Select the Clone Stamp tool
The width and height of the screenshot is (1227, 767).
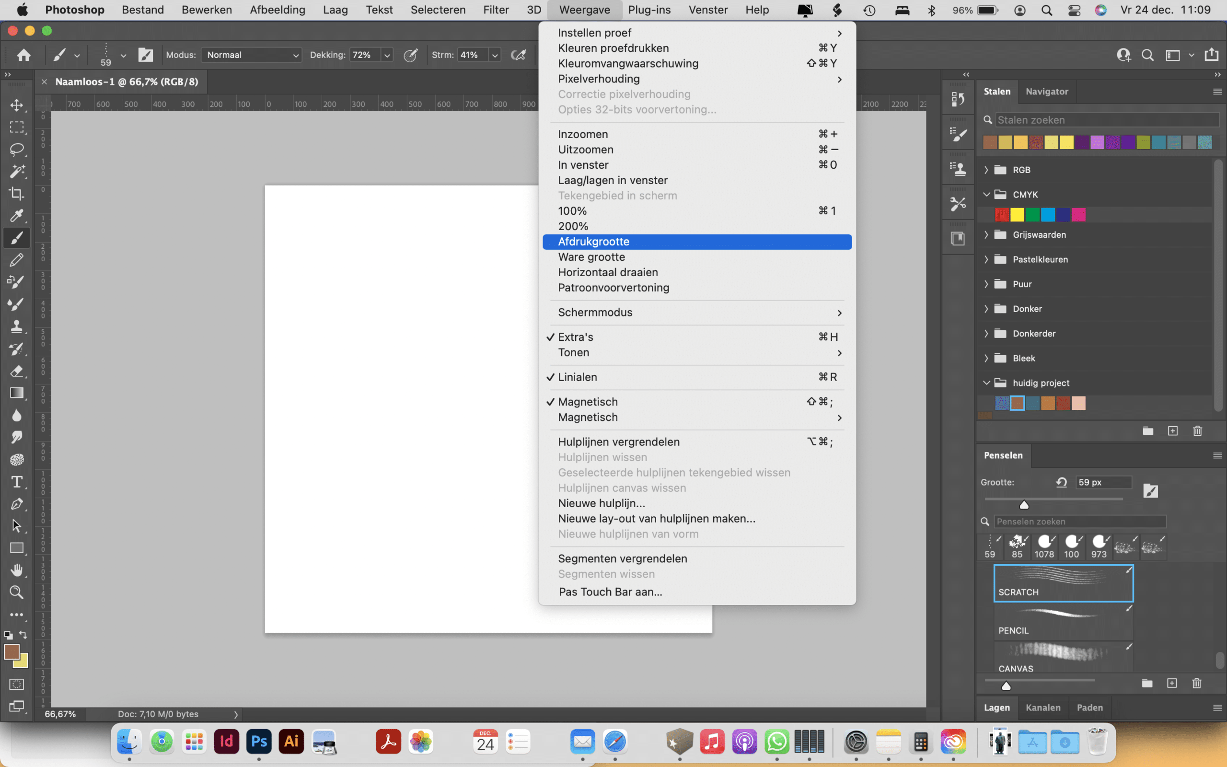17,326
